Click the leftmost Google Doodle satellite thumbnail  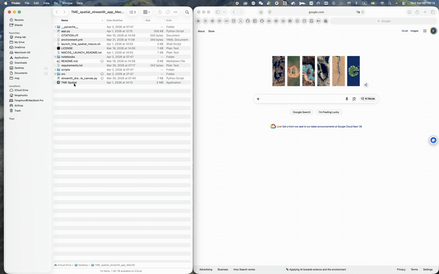(278, 71)
